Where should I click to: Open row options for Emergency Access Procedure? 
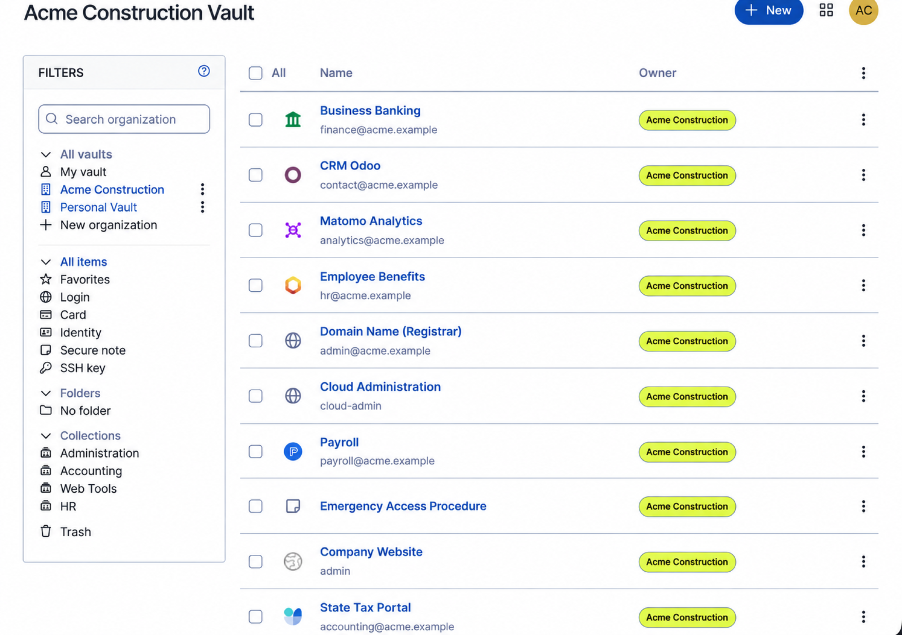(x=863, y=506)
